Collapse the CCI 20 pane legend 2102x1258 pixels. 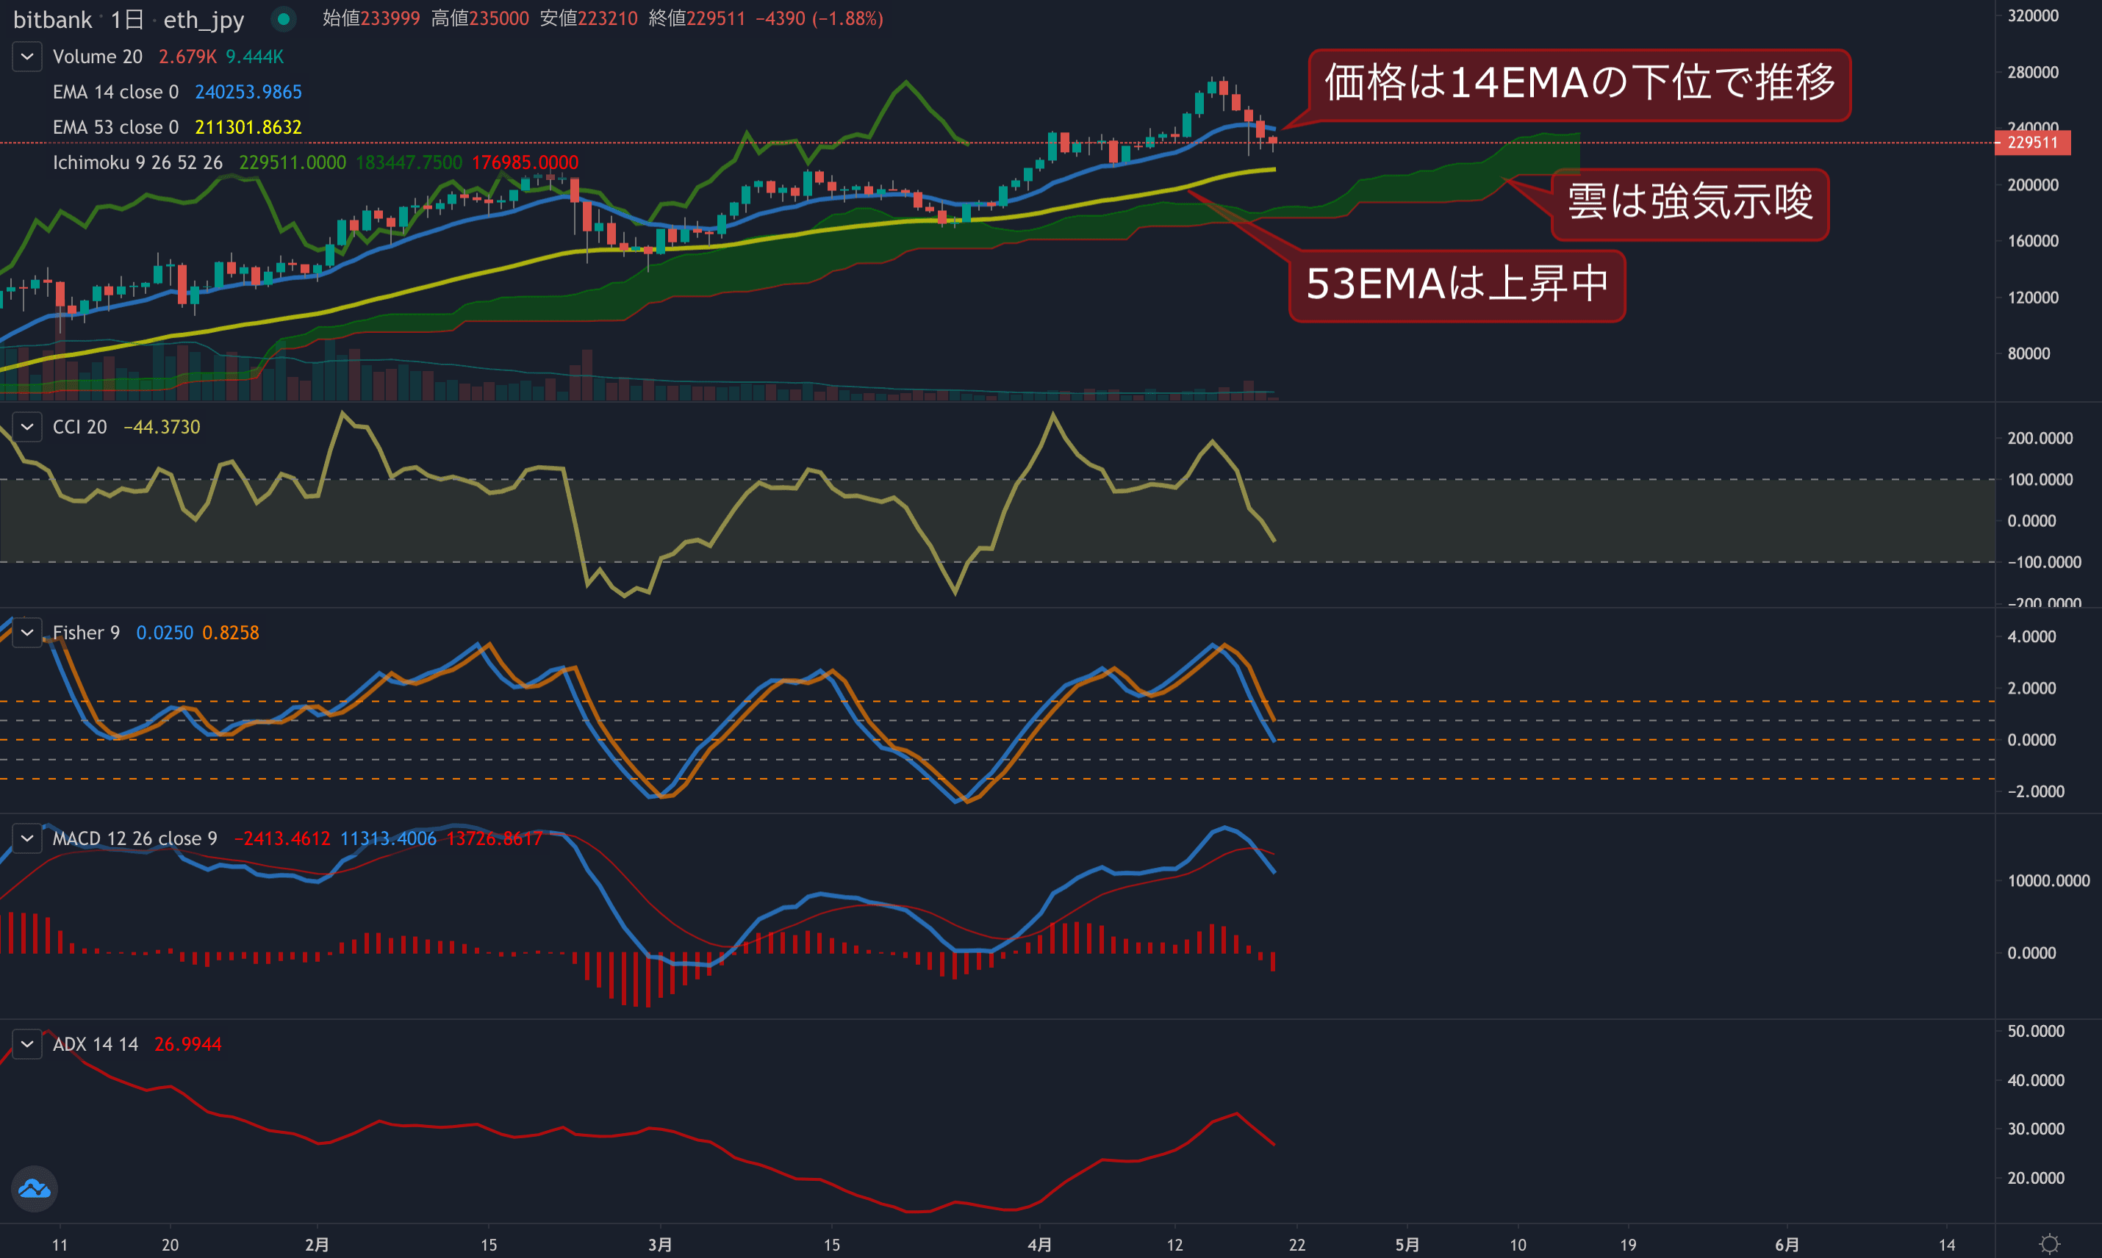click(27, 426)
